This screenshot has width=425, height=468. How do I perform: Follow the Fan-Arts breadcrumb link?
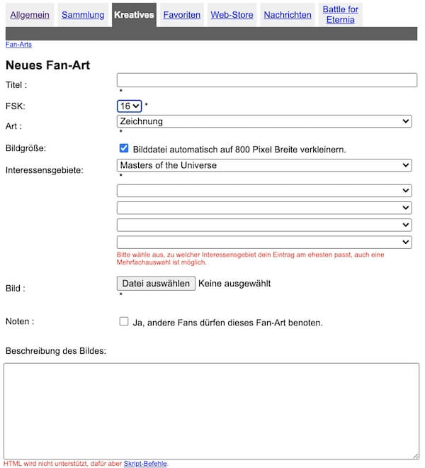(18, 44)
